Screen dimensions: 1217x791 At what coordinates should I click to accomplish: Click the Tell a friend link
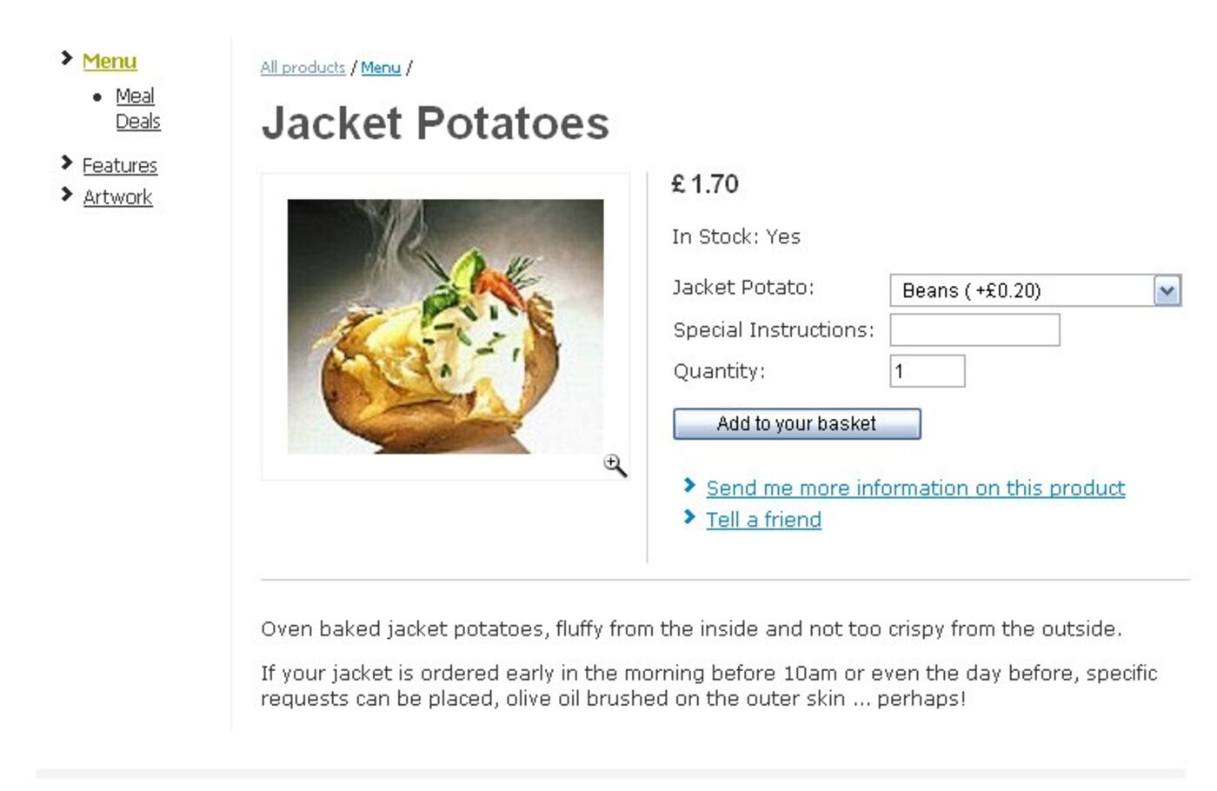763,520
